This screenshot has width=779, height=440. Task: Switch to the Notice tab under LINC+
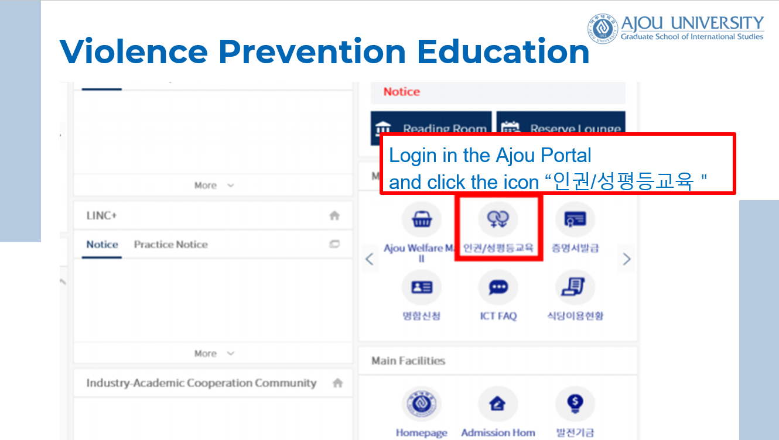pyautogui.click(x=102, y=245)
